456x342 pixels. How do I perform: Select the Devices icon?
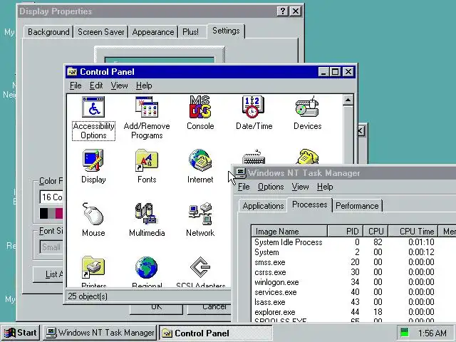pos(307,107)
